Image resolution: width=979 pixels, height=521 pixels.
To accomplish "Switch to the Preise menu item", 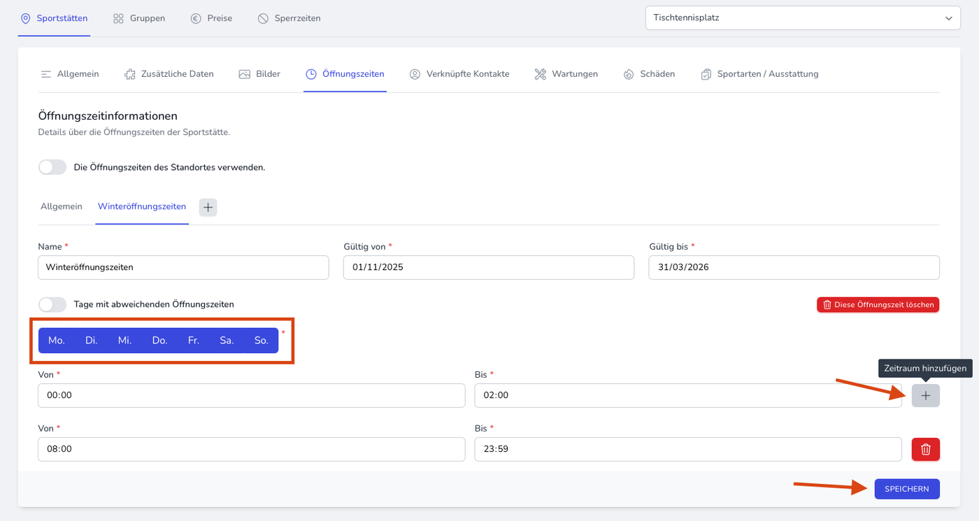I will coord(211,18).
